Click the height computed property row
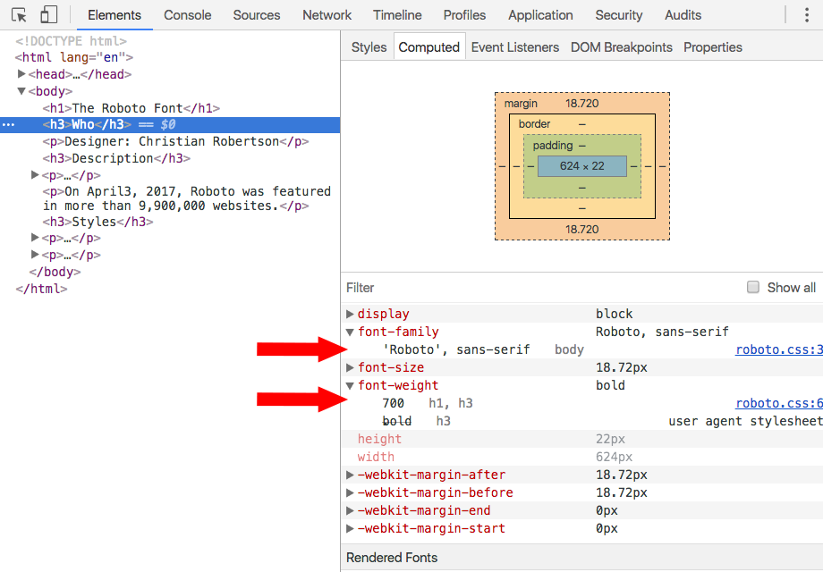Screen dimensions: 823x572 583,440
